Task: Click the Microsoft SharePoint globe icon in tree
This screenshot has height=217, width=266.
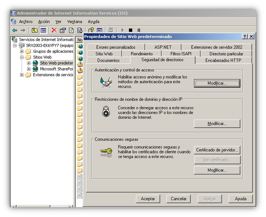Action: click(35, 69)
